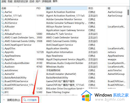Click the wsappx group cell
Screen dimensions: 130x103
pos(112,59)
